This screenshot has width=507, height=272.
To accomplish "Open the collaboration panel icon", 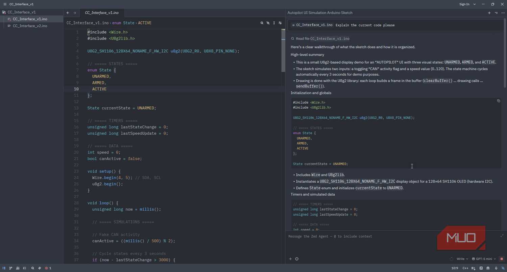I will coord(18,268).
